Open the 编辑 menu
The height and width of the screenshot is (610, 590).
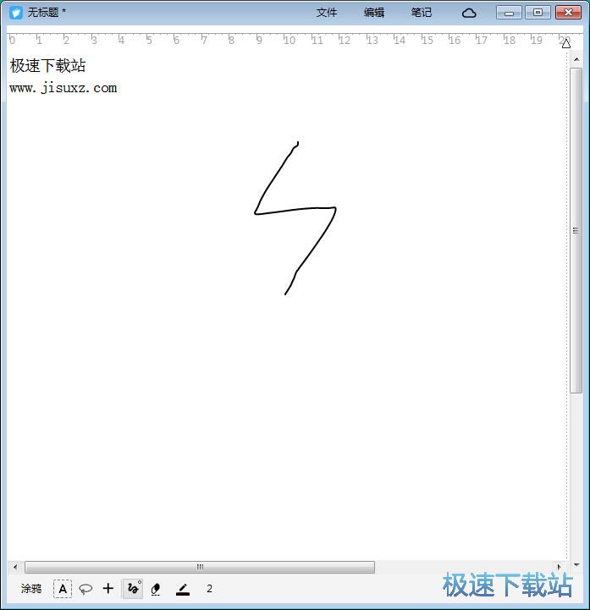tap(374, 13)
